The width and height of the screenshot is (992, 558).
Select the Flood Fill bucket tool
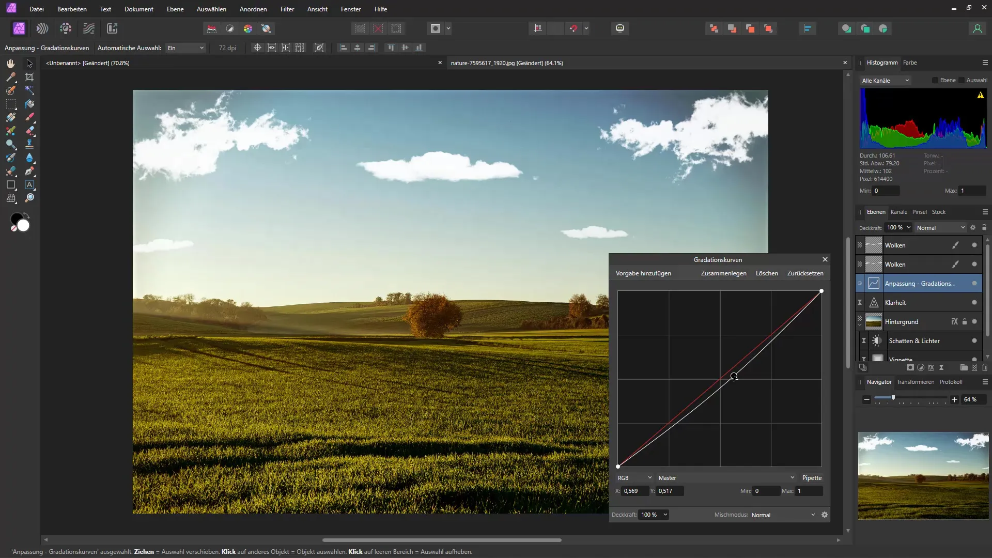[x=29, y=104]
